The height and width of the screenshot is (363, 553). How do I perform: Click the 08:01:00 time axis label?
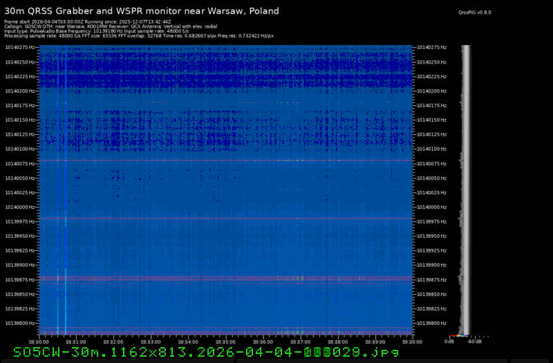click(x=76, y=342)
